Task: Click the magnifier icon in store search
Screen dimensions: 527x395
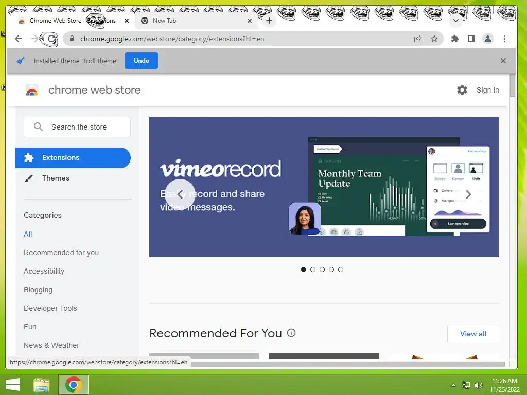Action: (38, 127)
